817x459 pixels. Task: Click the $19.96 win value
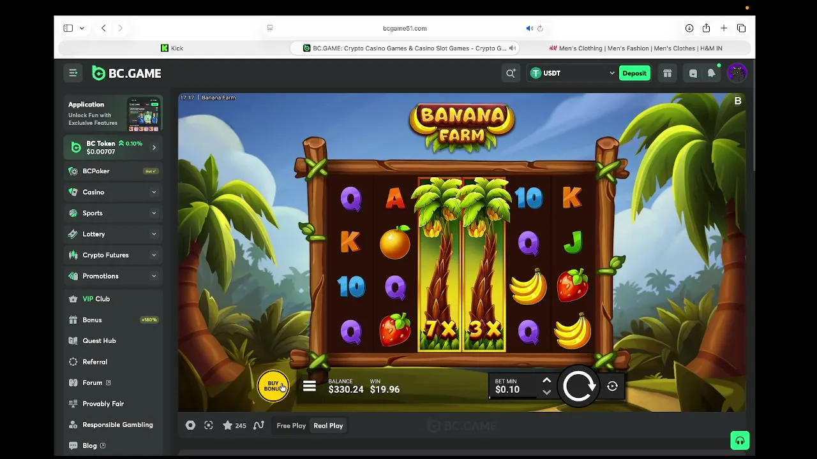tap(385, 390)
